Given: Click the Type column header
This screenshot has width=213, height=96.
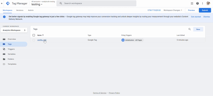Looking at the screenshot, I should (x=89, y=35).
